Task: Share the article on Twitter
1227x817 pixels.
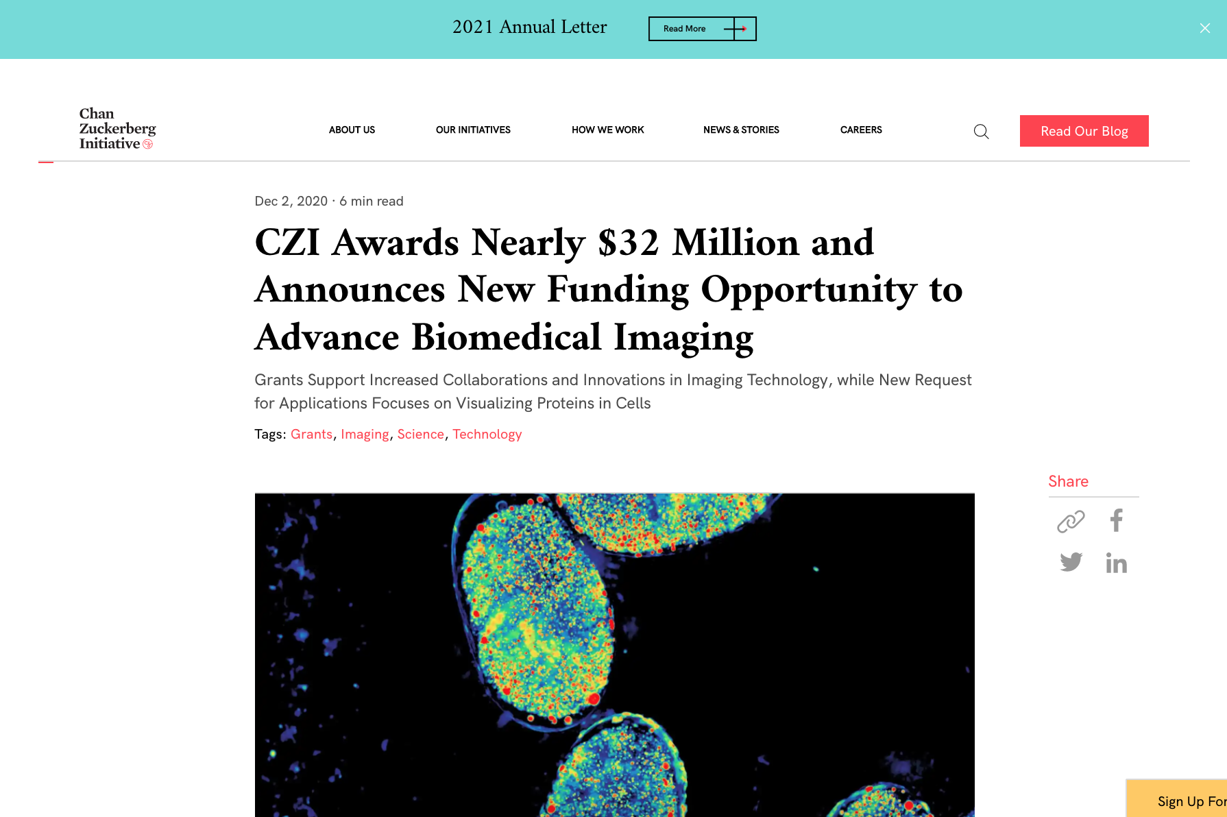Action: (1071, 563)
